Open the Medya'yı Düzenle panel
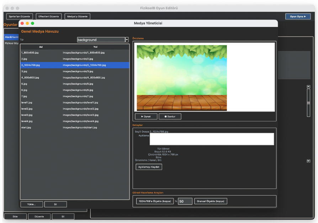The image size is (318, 223). [77, 16]
